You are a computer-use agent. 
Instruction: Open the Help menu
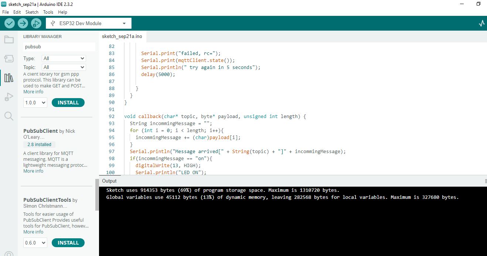pos(63,12)
